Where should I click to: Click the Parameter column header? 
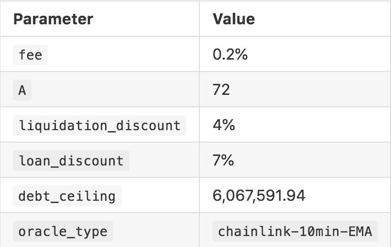pyautogui.click(x=53, y=19)
